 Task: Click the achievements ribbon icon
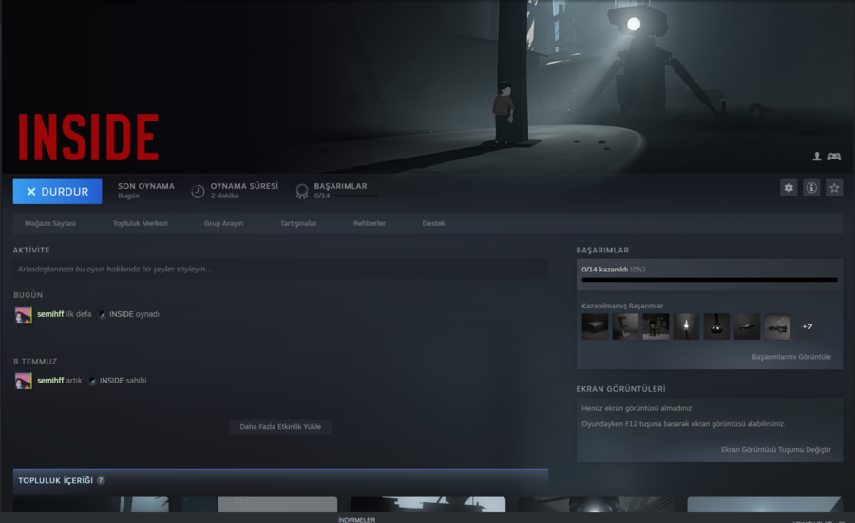(x=301, y=191)
